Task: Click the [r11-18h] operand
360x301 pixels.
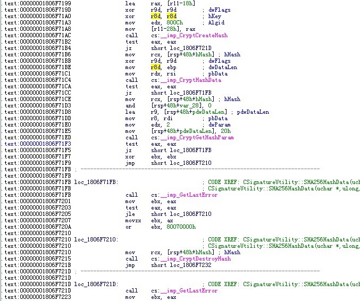Action: tap(181, 3)
